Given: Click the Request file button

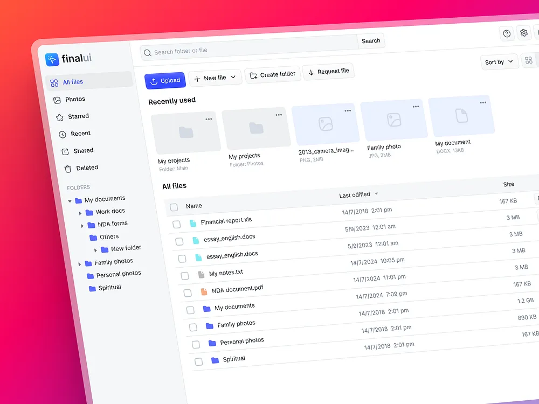Looking at the screenshot, I should 329,72.
